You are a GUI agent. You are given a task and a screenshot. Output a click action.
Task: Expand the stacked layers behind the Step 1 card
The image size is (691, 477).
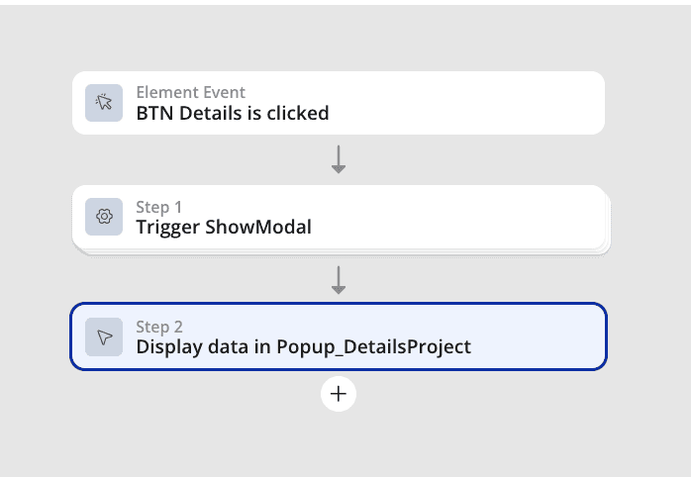(x=342, y=252)
